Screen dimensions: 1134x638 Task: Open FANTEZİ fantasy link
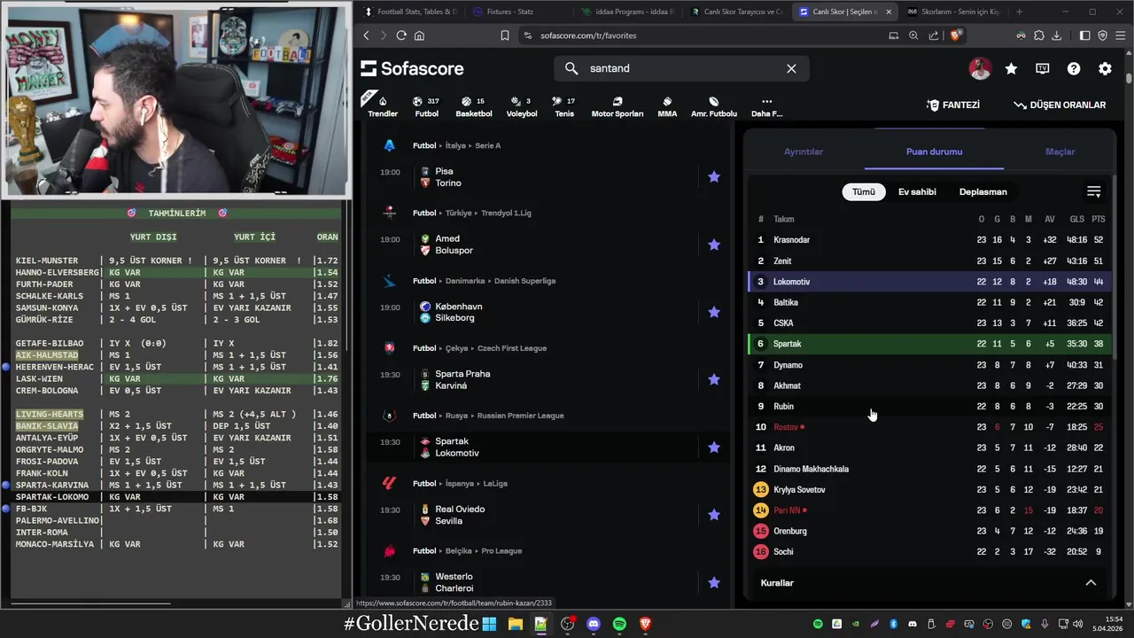click(x=953, y=105)
